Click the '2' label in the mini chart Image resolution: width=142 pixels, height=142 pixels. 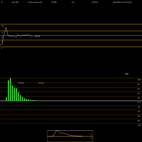(x=91, y=135)
